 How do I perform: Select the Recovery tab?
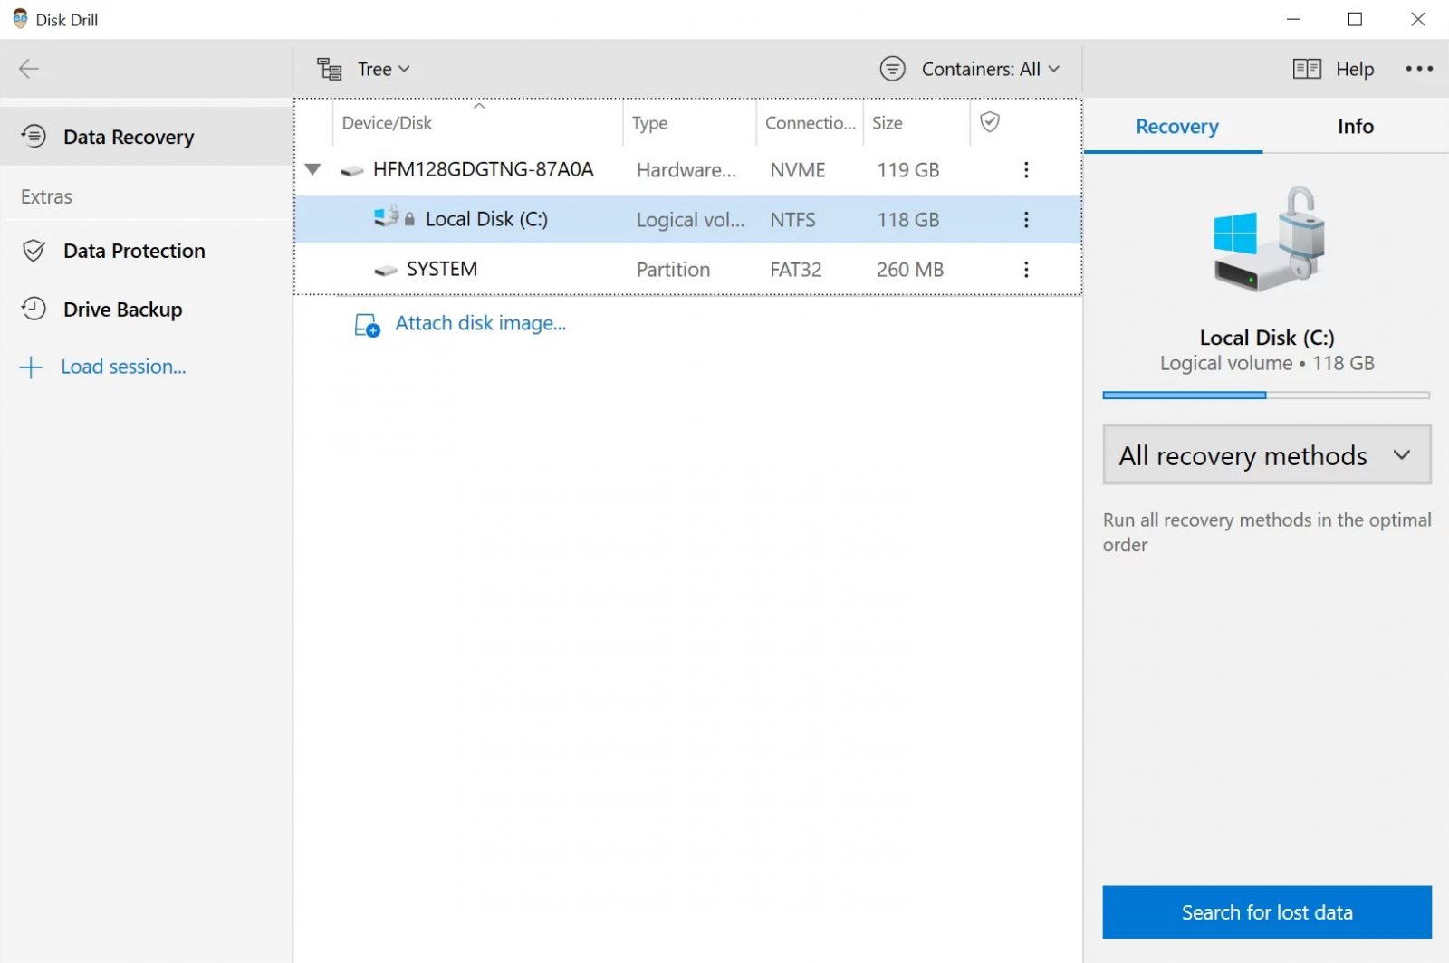coord(1176,127)
